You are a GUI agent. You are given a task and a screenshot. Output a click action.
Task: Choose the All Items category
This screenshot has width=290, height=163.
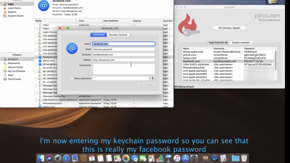click(x=13, y=59)
